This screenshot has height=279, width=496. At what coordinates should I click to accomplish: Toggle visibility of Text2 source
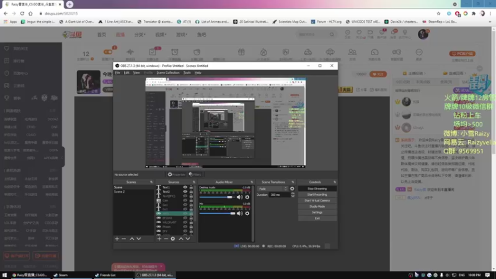pyautogui.click(x=185, y=192)
